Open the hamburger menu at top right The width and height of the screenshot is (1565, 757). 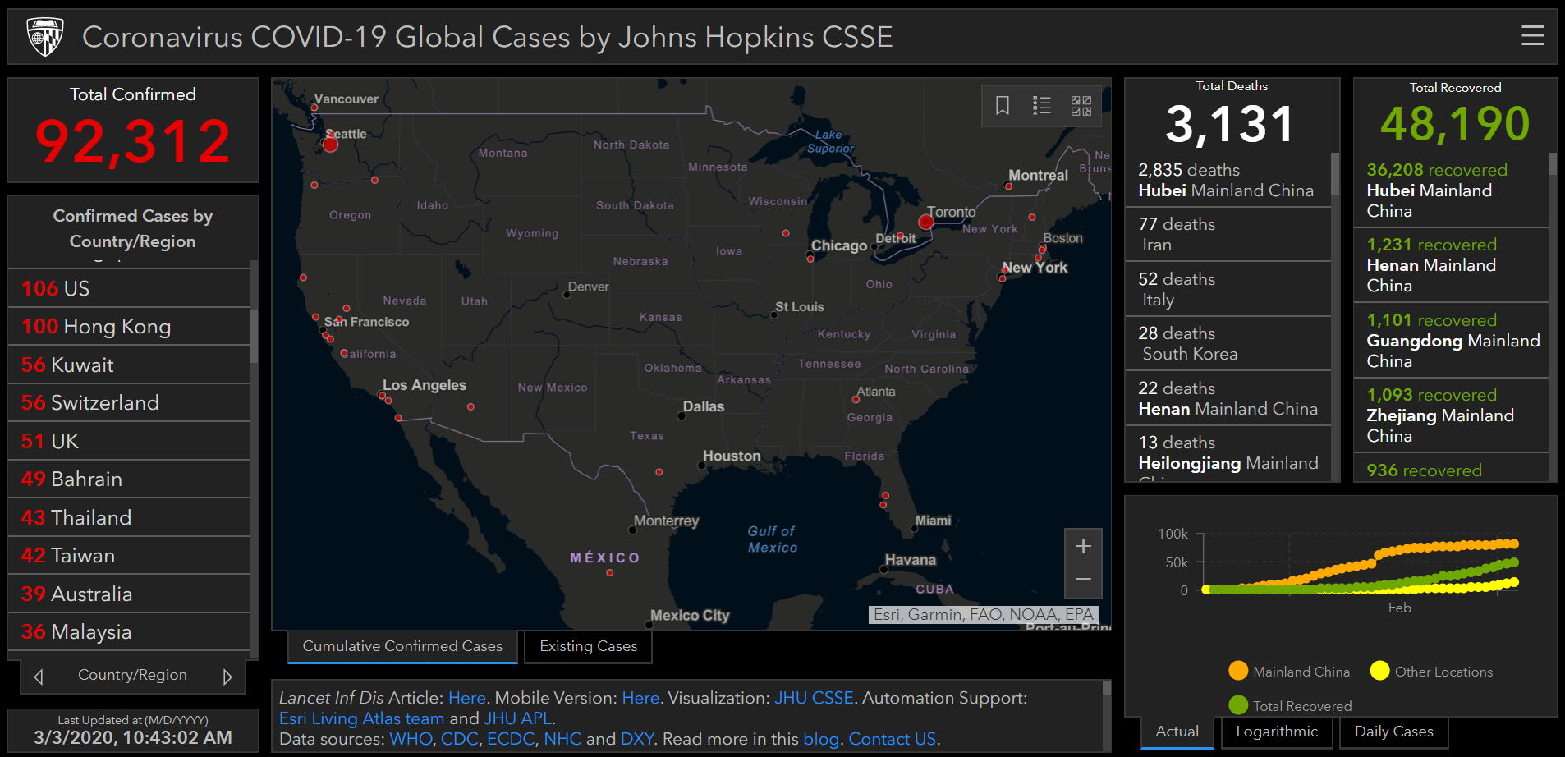point(1532,35)
